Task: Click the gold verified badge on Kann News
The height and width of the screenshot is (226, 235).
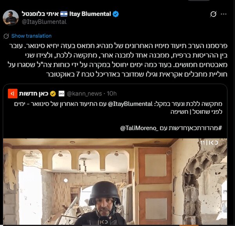Action: [x=53, y=93]
